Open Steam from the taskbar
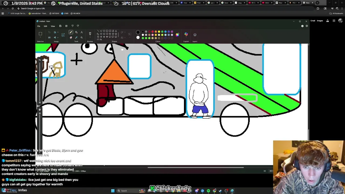Image resolution: width=345 pixels, height=194 pixels. pos(220,191)
